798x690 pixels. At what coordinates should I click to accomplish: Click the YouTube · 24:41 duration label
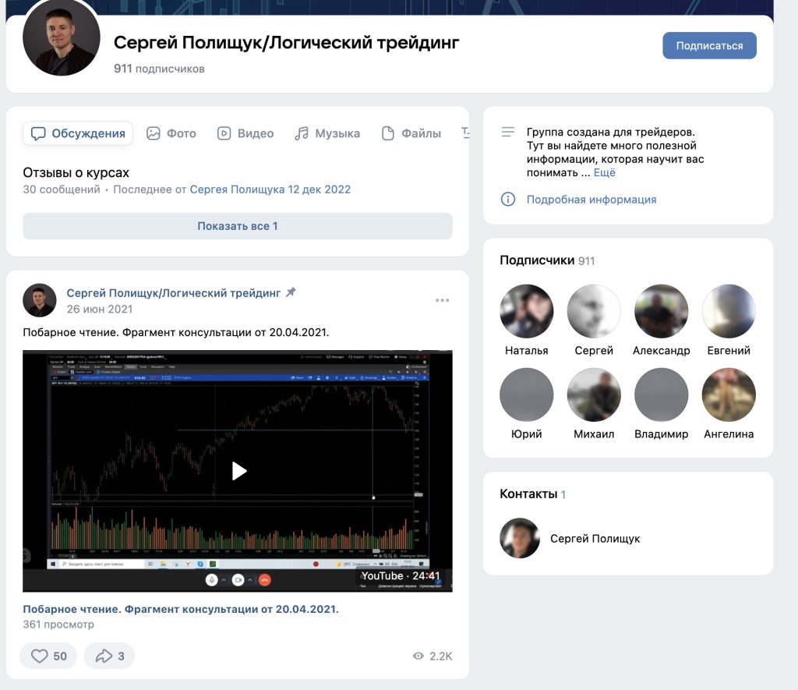pyautogui.click(x=400, y=576)
